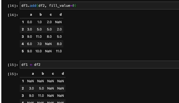Image resolution: width=179 pixels, height=103 pixels.
Task: Click the 3.0 value in second table row 2
Action: [x=31, y=88]
